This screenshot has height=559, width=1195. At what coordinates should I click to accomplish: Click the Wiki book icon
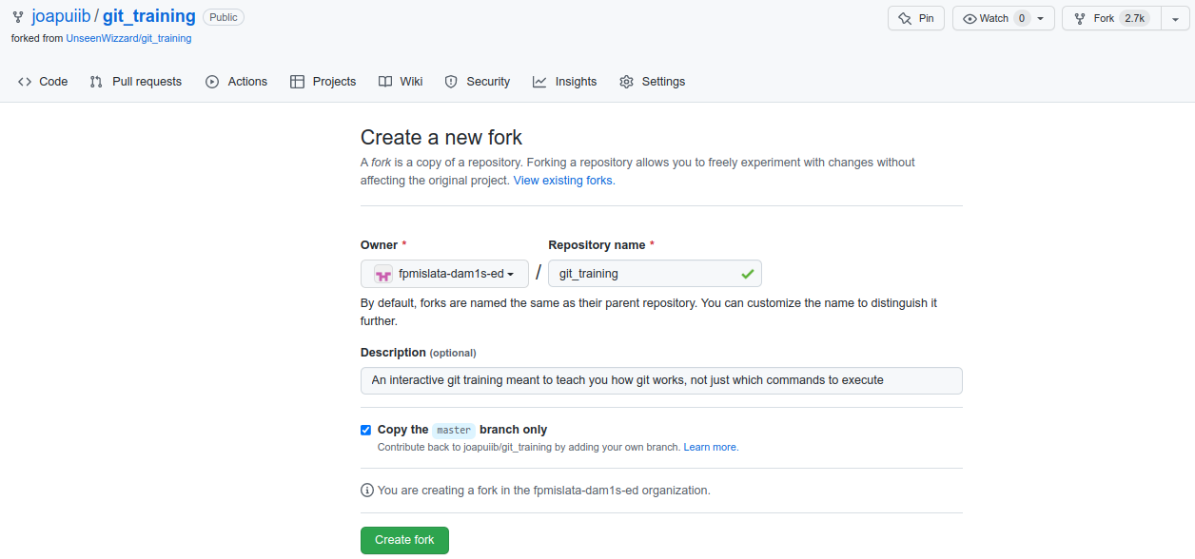tap(385, 82)
